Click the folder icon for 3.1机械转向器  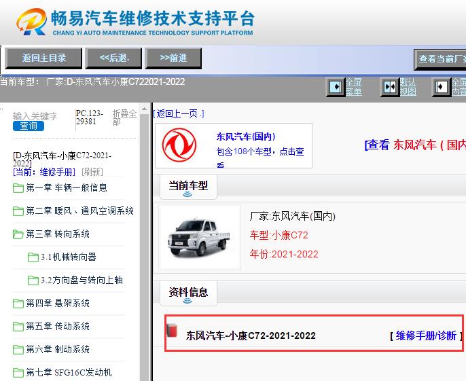[x=33, y=257]
